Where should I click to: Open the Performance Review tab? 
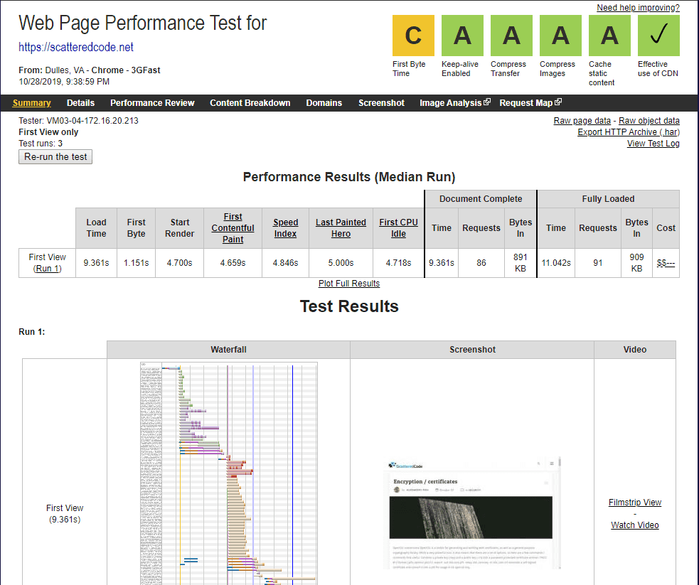152,102
